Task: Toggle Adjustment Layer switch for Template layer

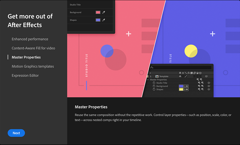Action: (x=197, y=76)
